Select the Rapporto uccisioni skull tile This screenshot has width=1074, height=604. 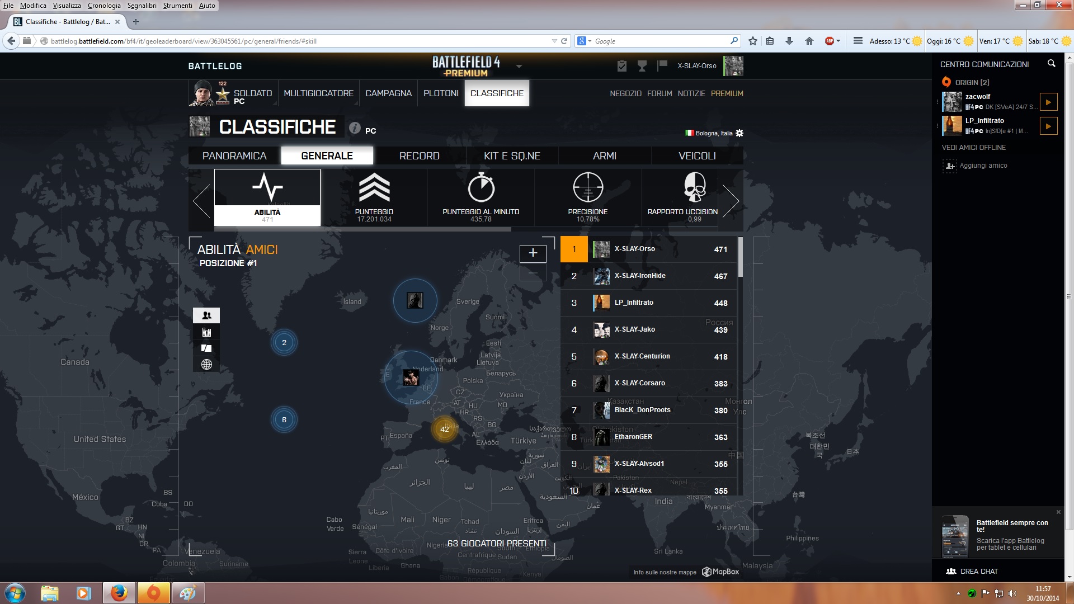(682, 197)
